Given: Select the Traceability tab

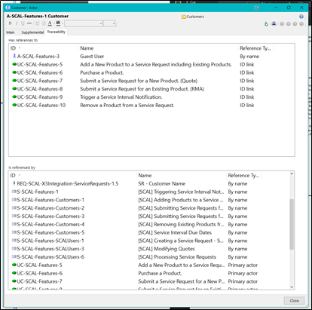Looking at the screenshot, I should point(57,32).
